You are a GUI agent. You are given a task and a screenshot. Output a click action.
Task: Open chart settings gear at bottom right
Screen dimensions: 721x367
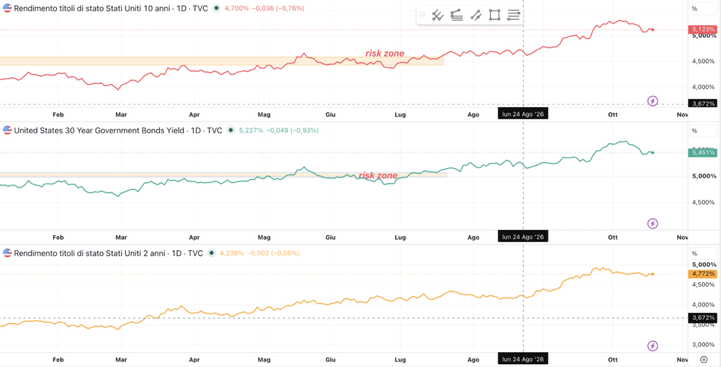click(703, 360)
